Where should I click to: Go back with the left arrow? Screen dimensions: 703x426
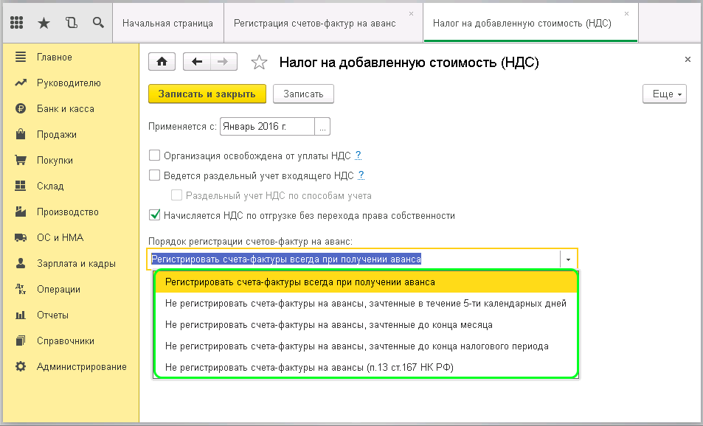pos(197,63)
